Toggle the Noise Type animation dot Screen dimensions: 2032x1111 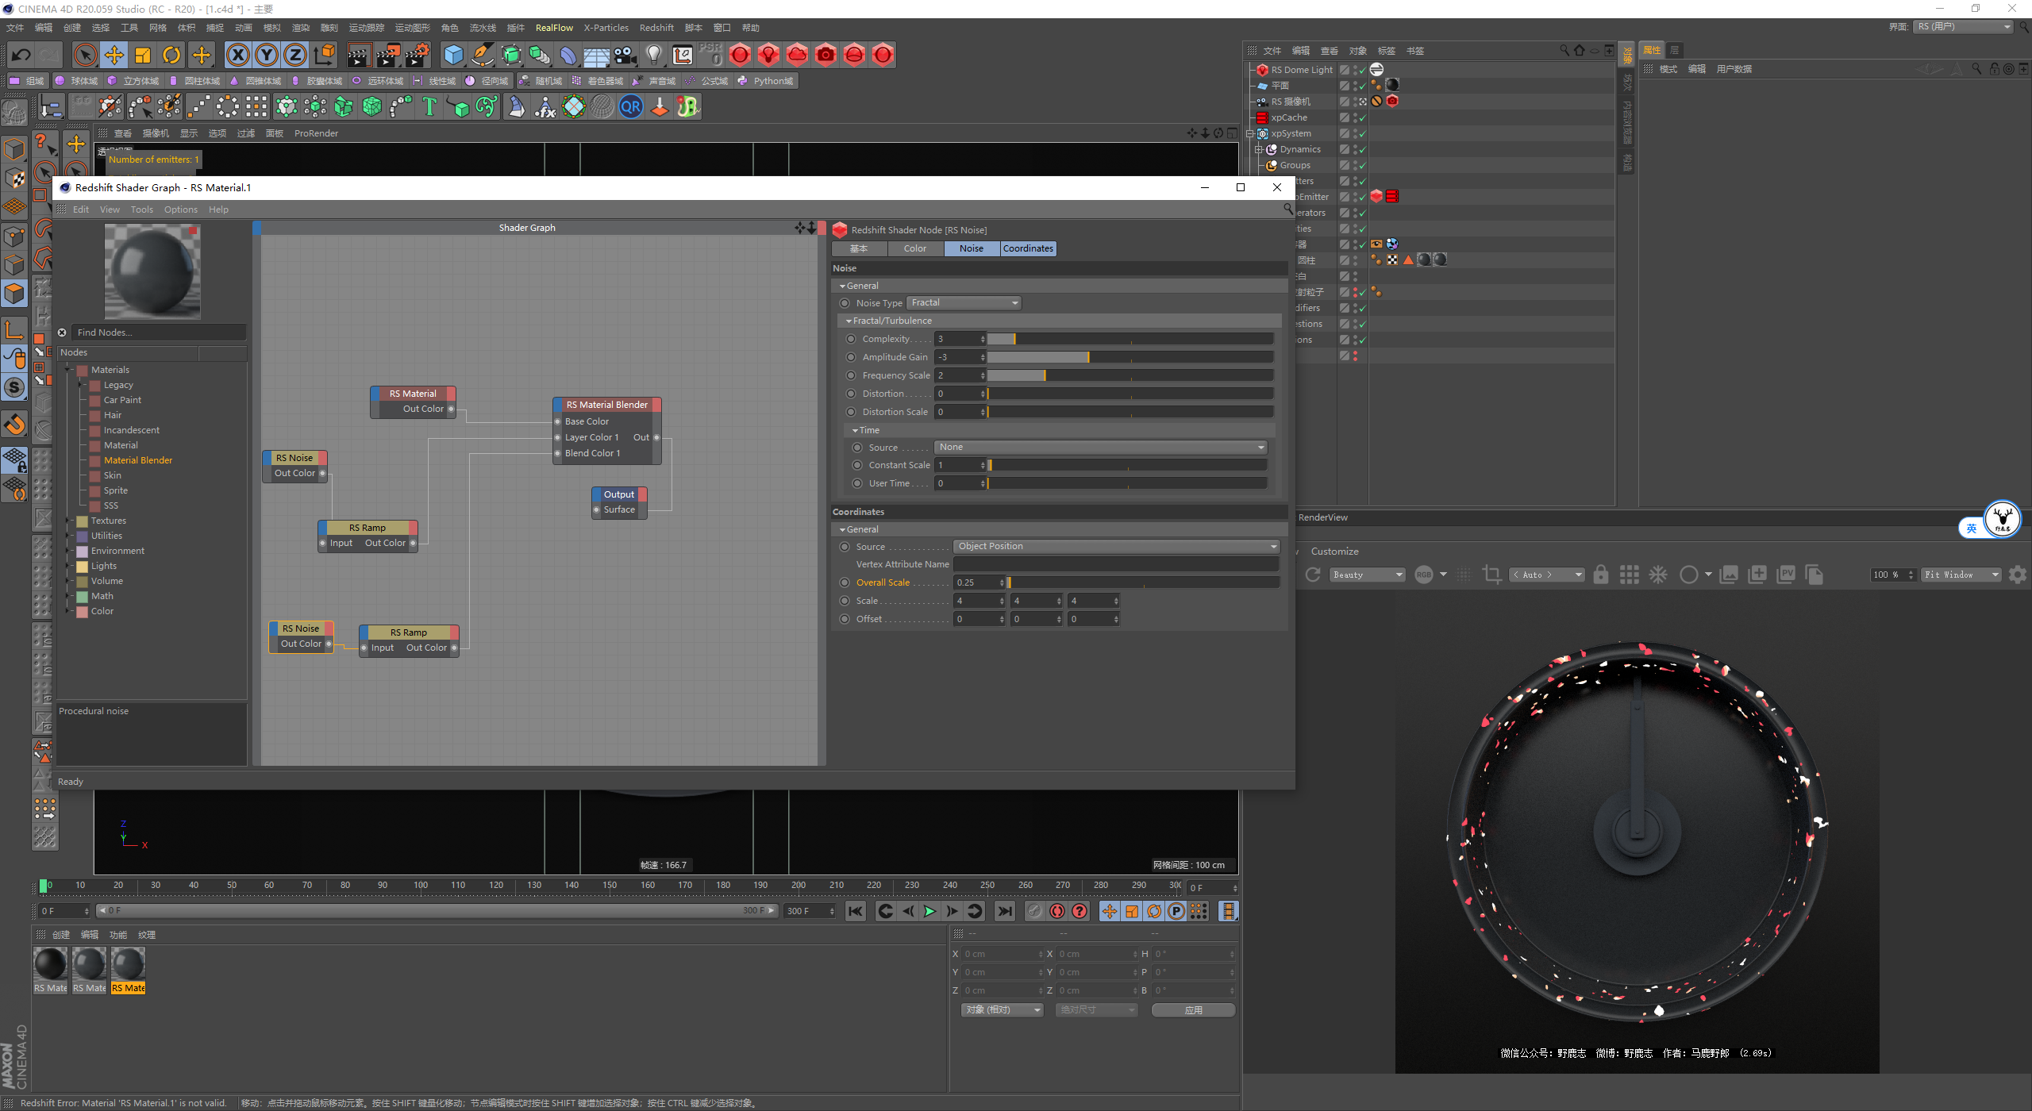click(845, 303)
